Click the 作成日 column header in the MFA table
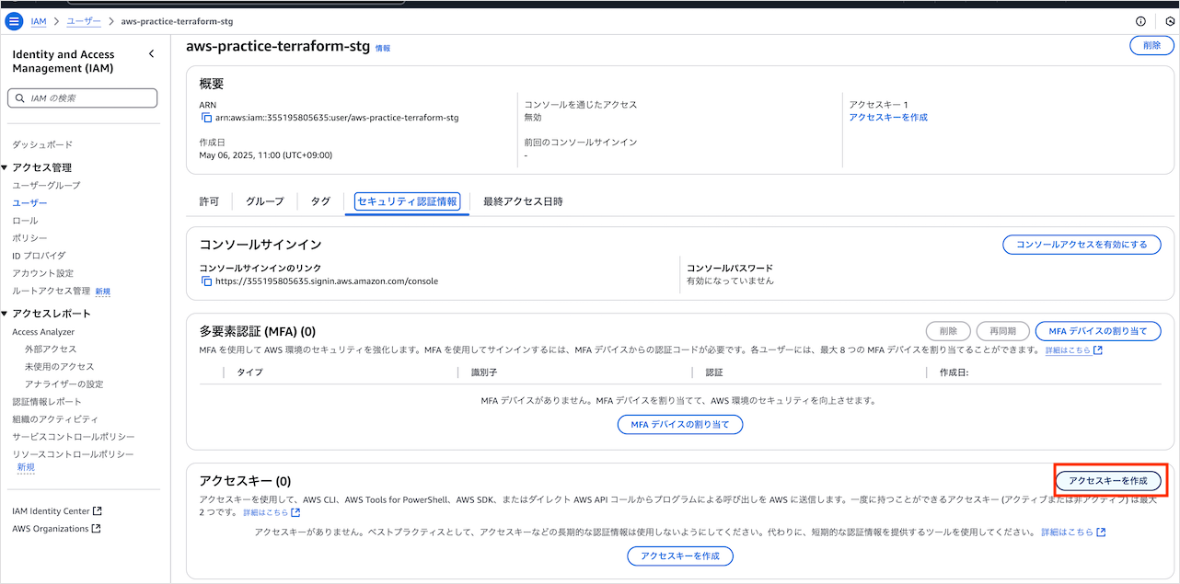The width and height of the screenshot is (1180, 584). (x=954, y=372)
